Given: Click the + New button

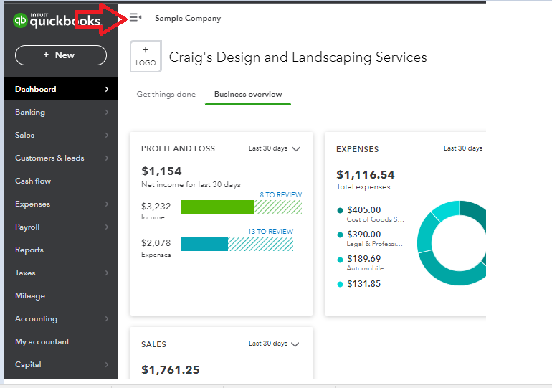Looking at the screenshot, I should (x=60, y=55).
